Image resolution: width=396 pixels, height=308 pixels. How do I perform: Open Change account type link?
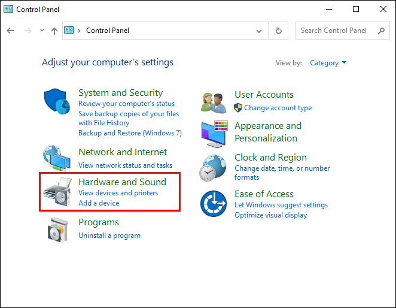[278, 108]
